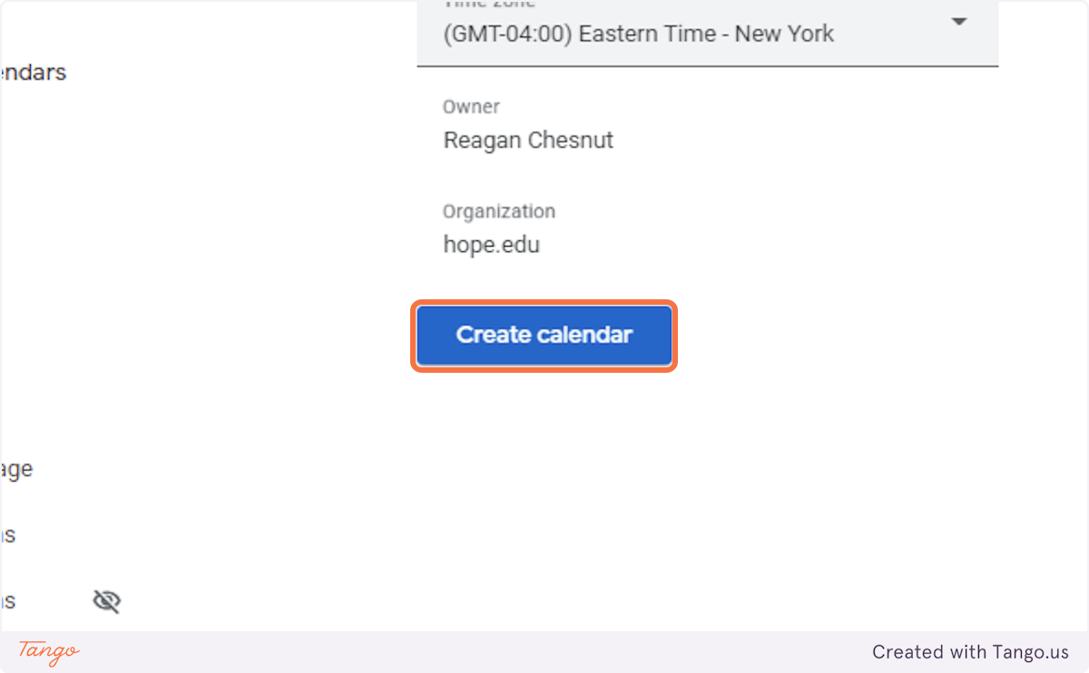Click the Create calendar button

pyautogui.click(x=544, y=335)
